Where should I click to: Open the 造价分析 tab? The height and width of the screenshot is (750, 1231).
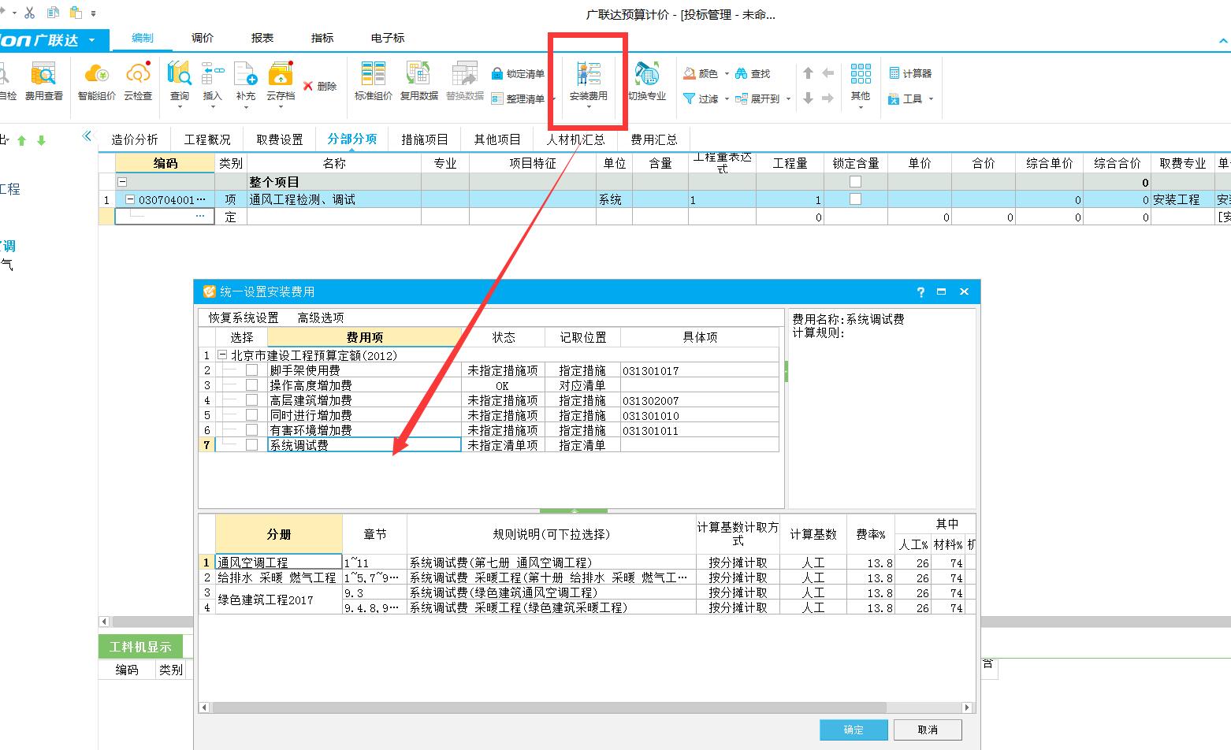(135, 139)
